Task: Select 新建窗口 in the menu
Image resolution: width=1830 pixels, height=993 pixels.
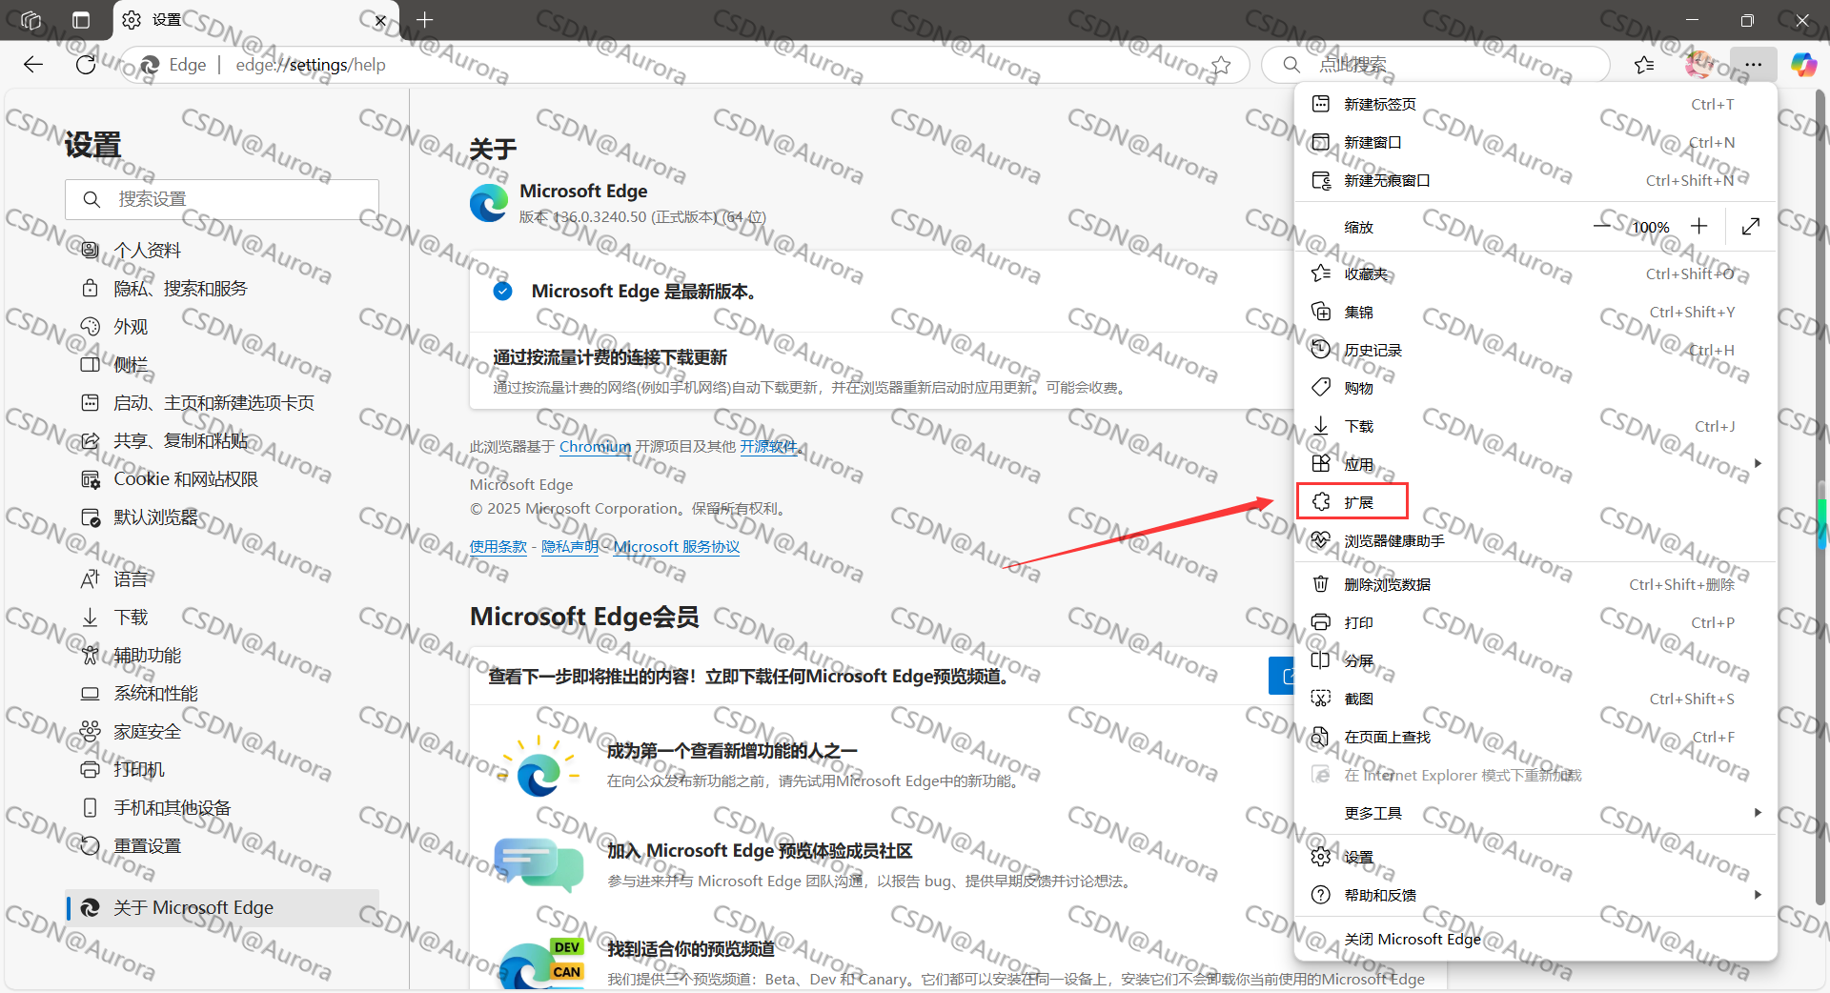Action: tap(1535, 142)
